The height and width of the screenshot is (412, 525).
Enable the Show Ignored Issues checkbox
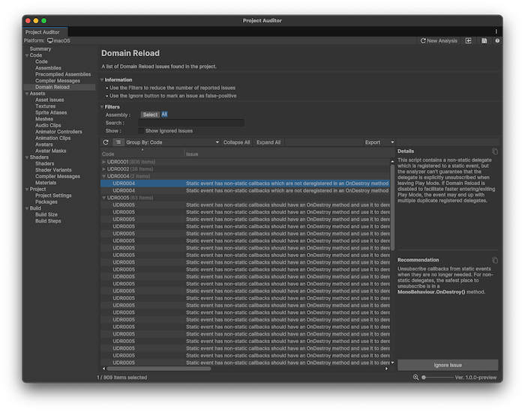[141, 130]
